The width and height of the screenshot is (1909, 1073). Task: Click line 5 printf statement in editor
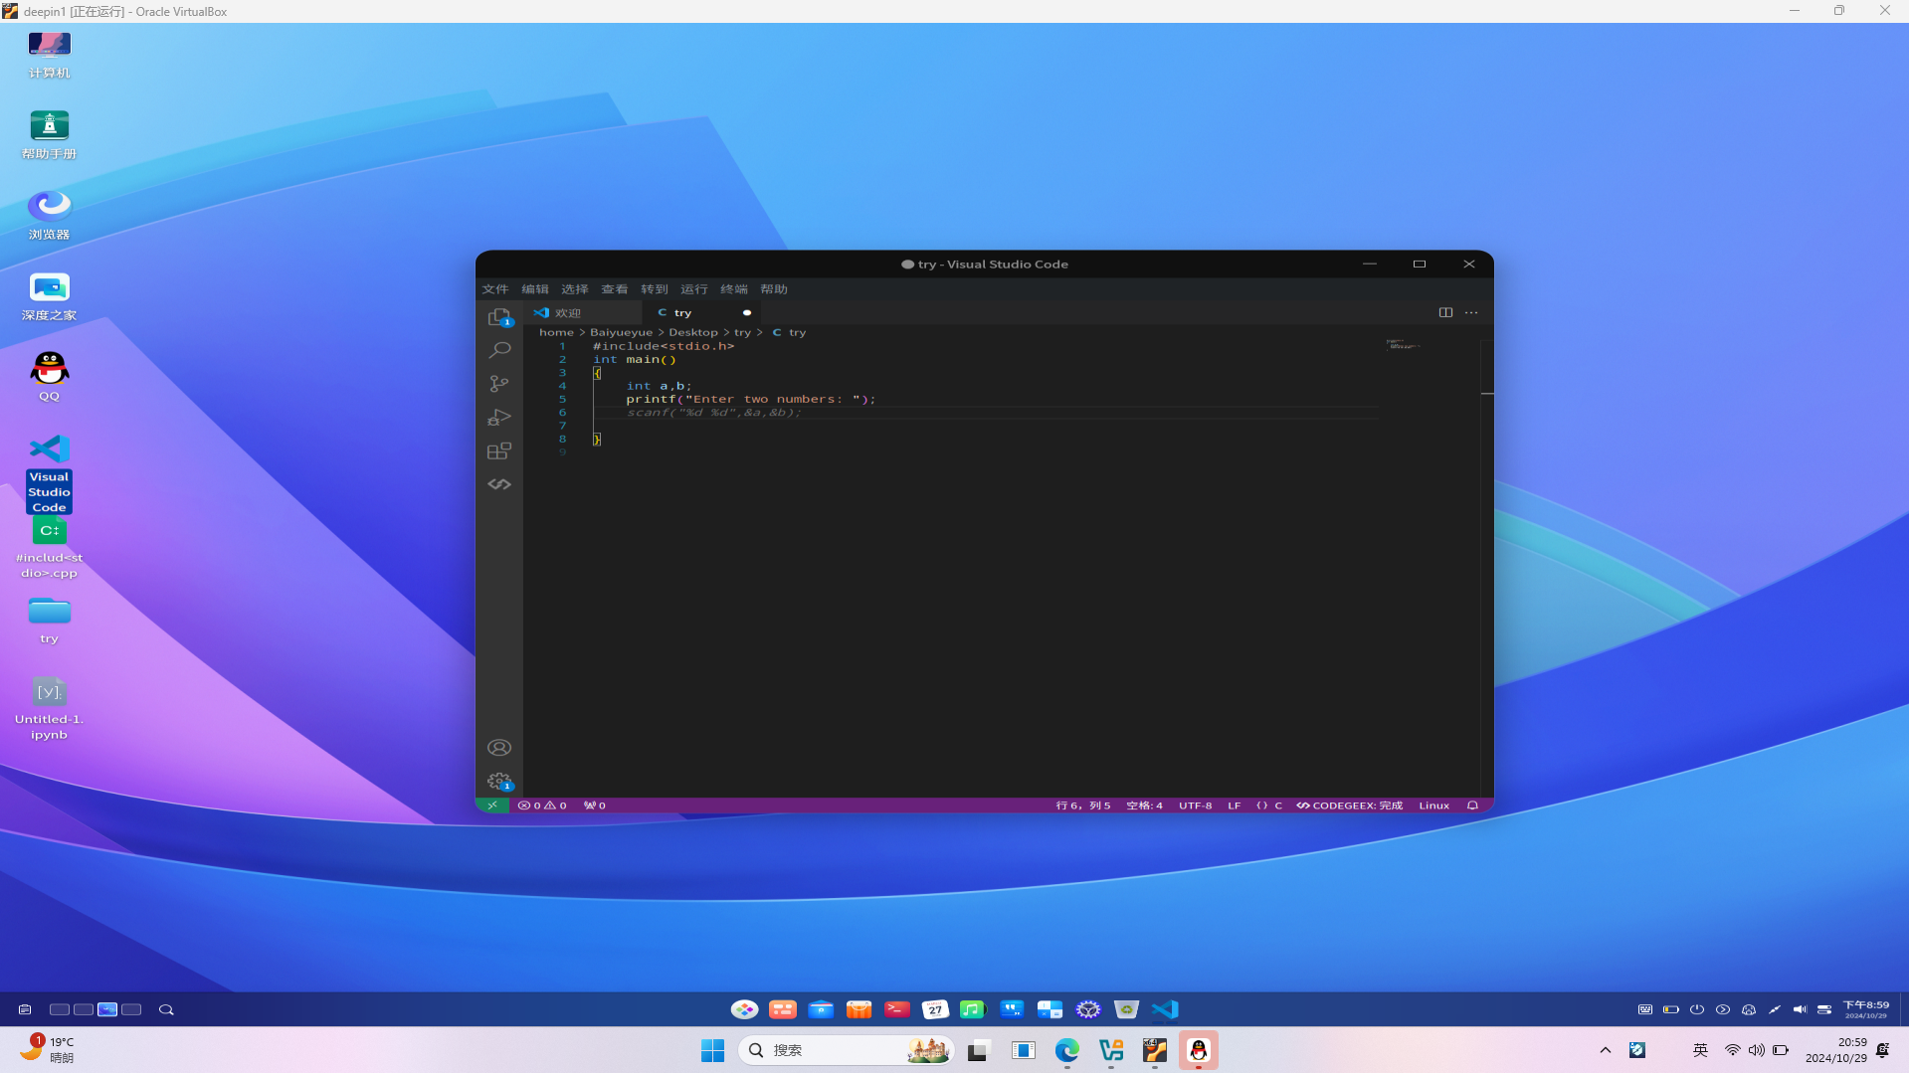pos(751,399)
